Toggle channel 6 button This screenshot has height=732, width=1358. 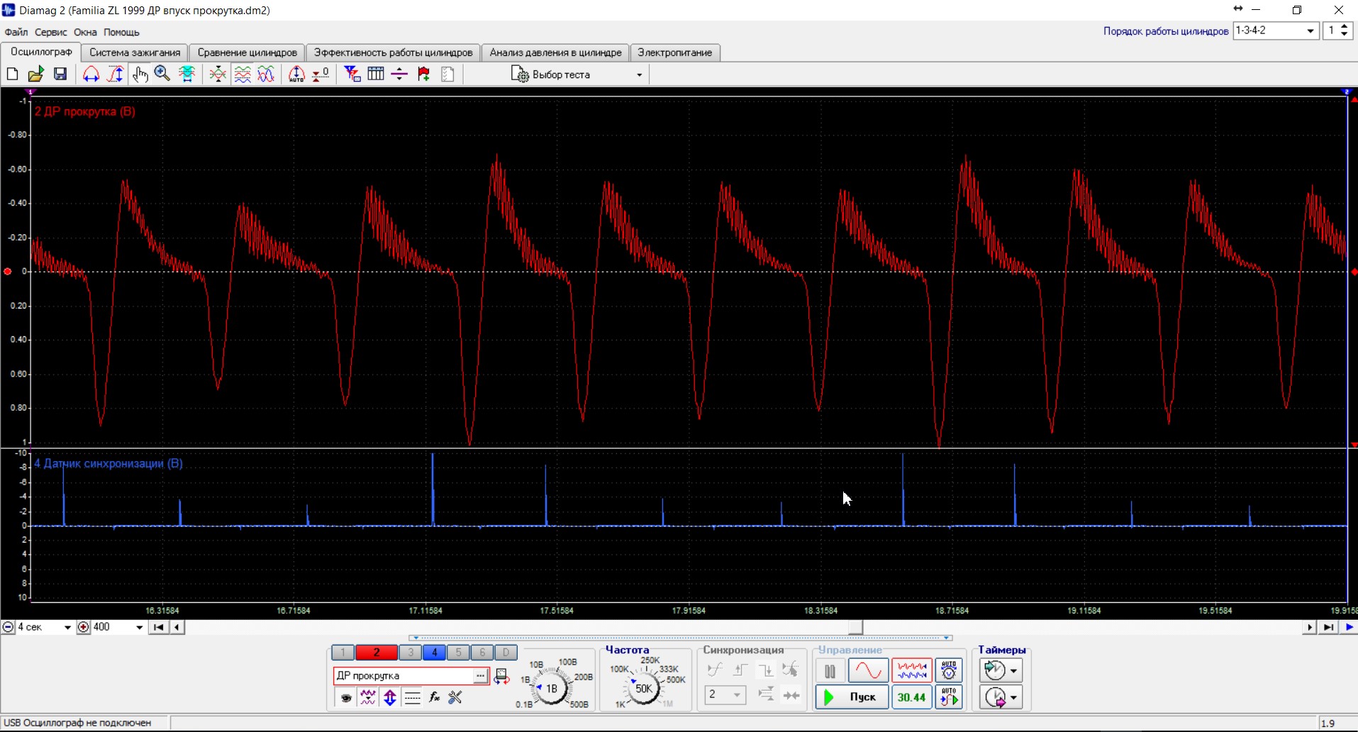(482, 653)
